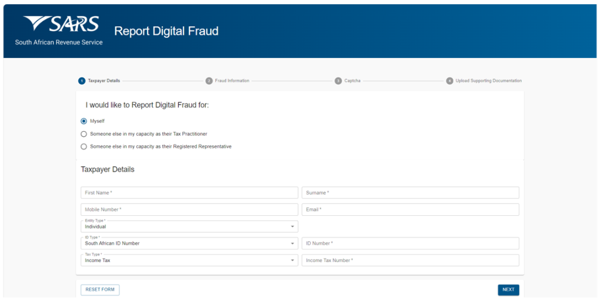Focus the First Name field

click(189, 193)
